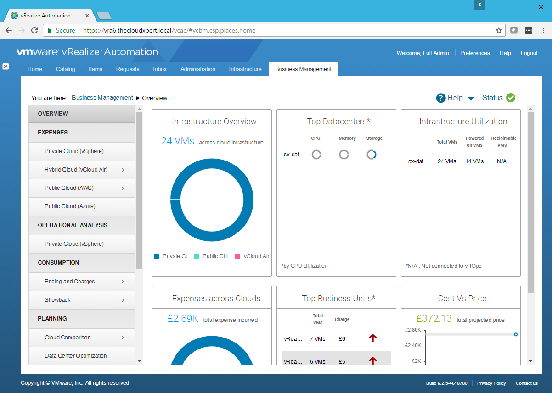Click the Storage utilization gauge icon
The image size is (552, 393).
click(x=372, y=155)
